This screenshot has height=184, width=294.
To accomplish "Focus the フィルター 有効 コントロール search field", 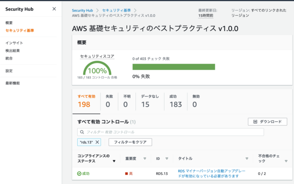I will [170, 132].
